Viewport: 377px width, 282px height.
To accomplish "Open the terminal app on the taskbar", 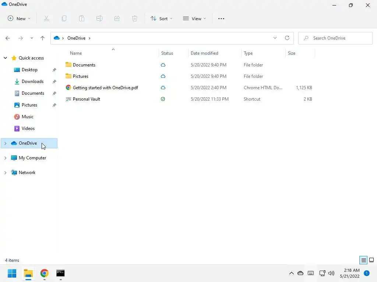I will coord(60,273).
